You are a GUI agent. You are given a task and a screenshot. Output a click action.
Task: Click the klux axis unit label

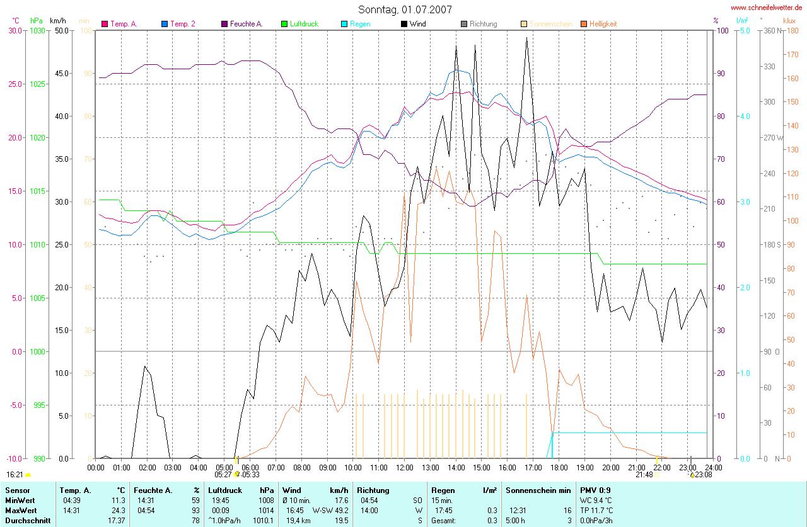pos(790,21)
